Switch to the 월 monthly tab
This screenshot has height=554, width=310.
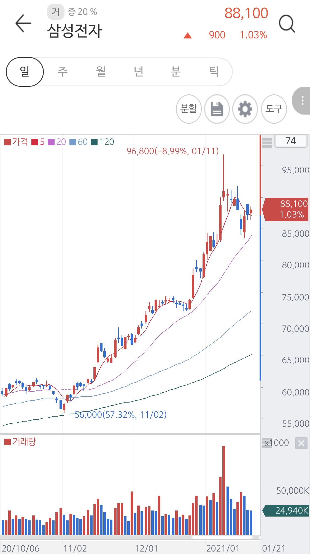(x=101, y=72)
